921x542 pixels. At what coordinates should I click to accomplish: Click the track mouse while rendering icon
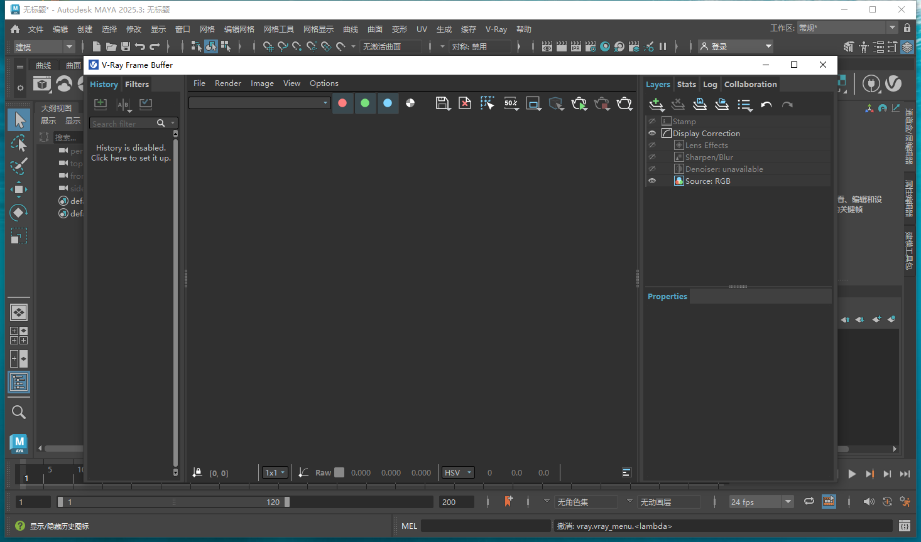(487, 104)
